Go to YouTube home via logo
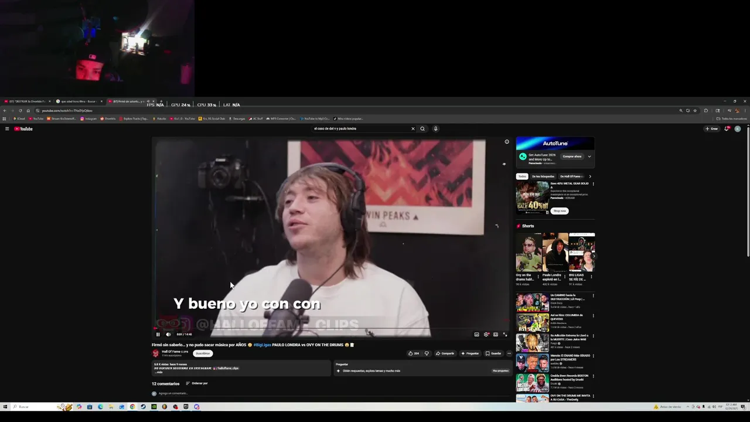750x422 pixels. [x=23, y=129]
